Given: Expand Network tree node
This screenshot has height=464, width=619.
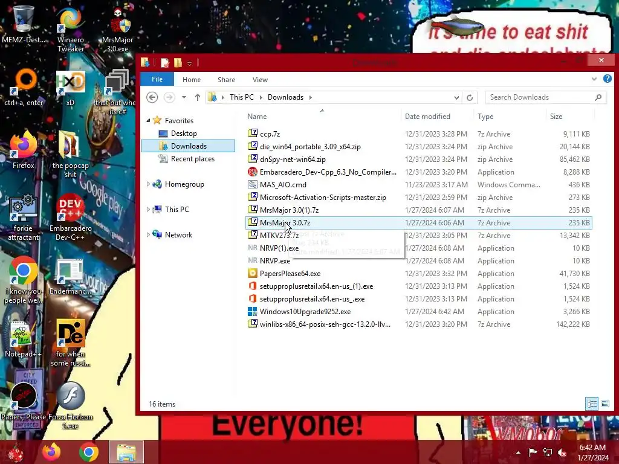Looking at the screenshot, I should pos(148,235).
